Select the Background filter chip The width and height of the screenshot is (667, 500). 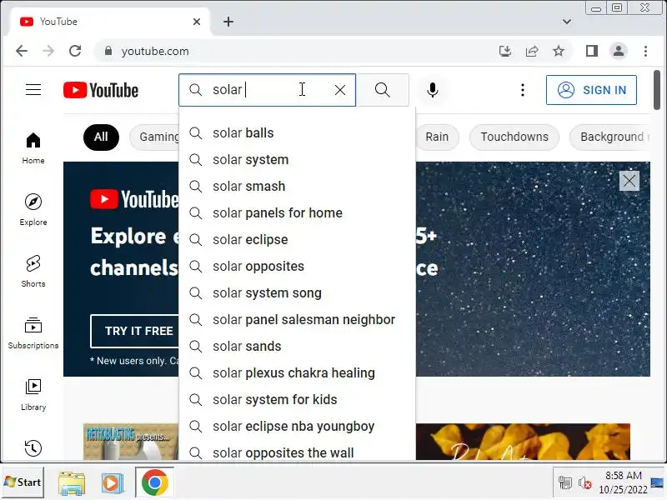610,137
